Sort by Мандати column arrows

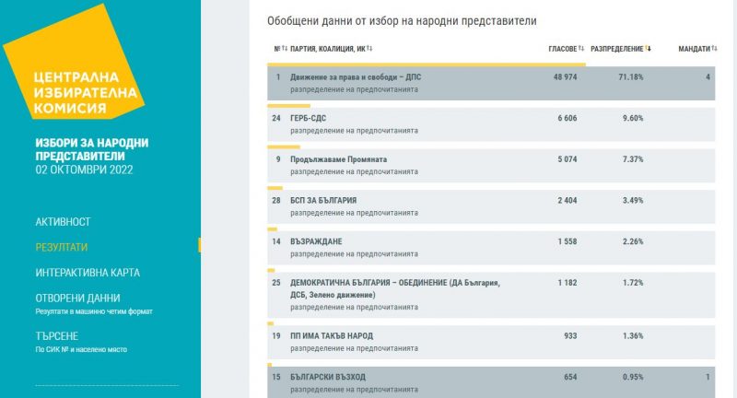[715, 49]
